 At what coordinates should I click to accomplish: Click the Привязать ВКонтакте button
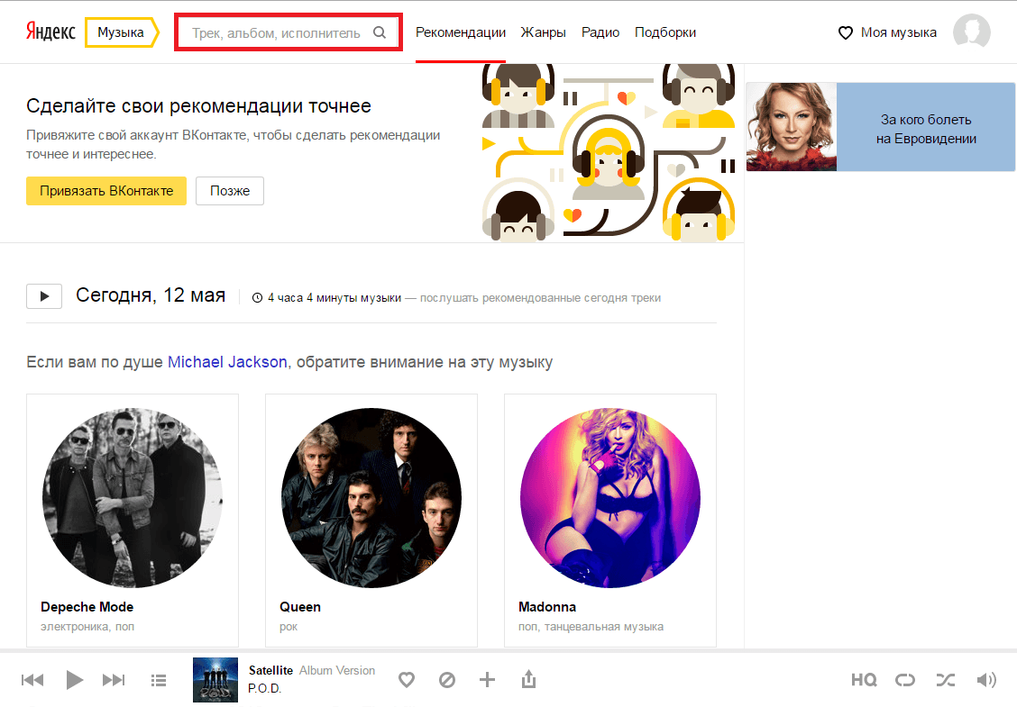coord(106,191)
